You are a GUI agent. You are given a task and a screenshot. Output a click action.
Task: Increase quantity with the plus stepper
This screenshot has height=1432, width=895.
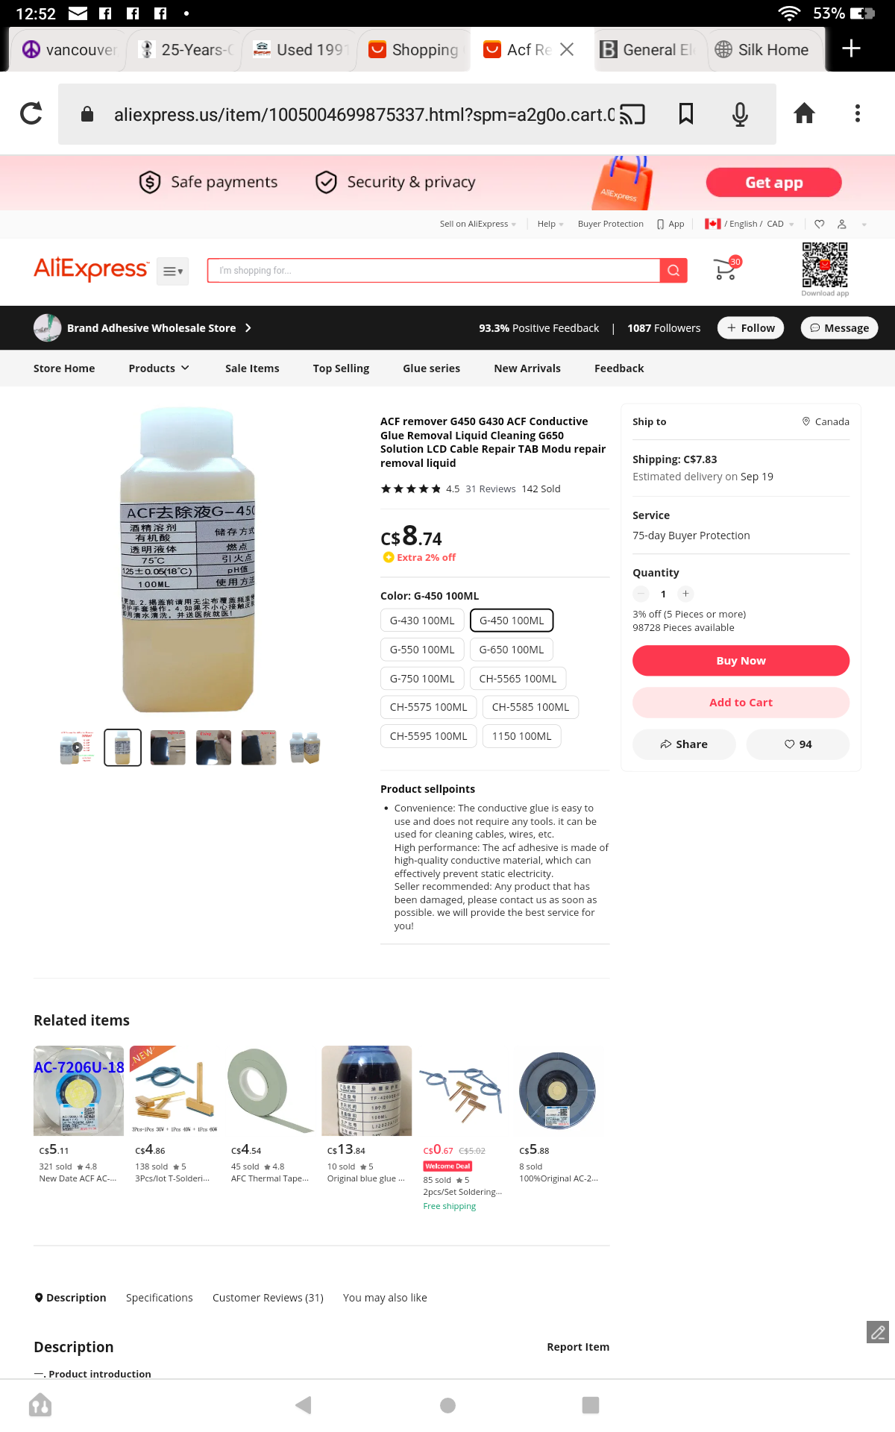[x=686, y=594]
